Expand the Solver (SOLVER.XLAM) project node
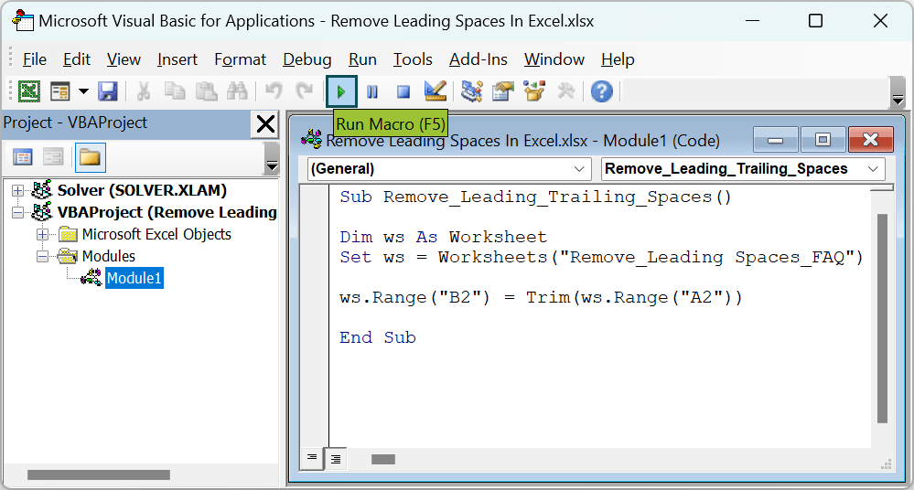This screenshot has height=490, width=914. tap(18, 190)
